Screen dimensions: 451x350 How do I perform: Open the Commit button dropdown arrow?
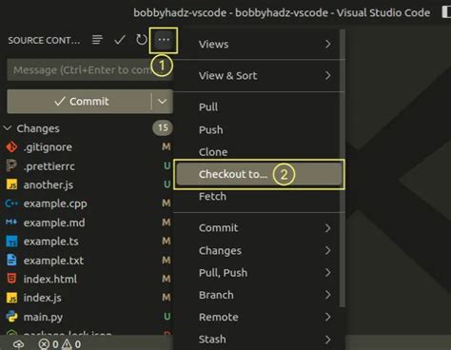[163, 102]
